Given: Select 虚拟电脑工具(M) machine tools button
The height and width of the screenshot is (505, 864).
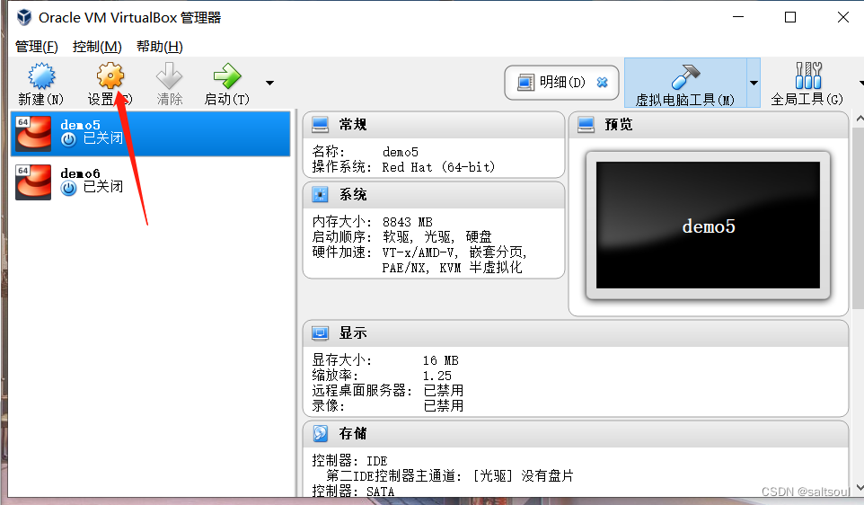Looking at the screenshot, I should pyautogui.click(x=685, y=84).
